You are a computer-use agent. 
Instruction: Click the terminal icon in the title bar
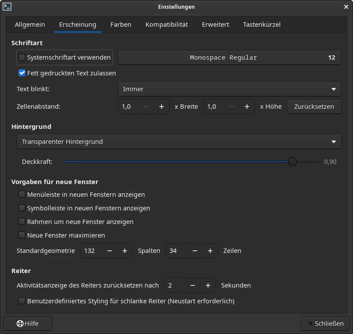tap(7, 7)
